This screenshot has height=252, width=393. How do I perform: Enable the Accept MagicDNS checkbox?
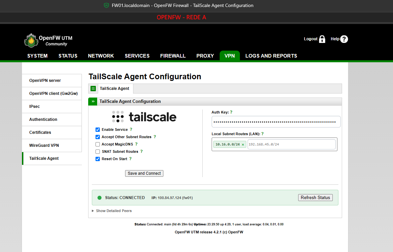(98, 144)
